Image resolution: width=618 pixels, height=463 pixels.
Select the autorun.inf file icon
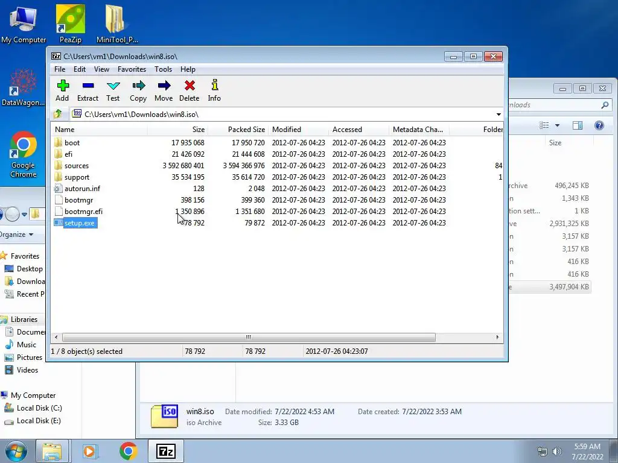coord(59,189)
